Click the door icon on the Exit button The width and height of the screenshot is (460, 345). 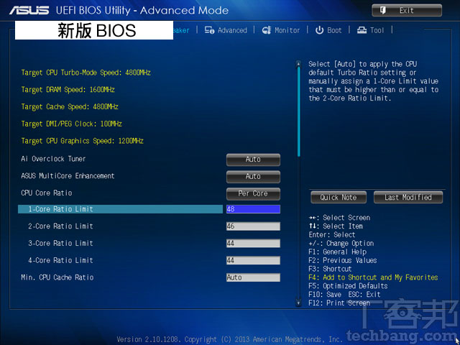coord(383,11)
